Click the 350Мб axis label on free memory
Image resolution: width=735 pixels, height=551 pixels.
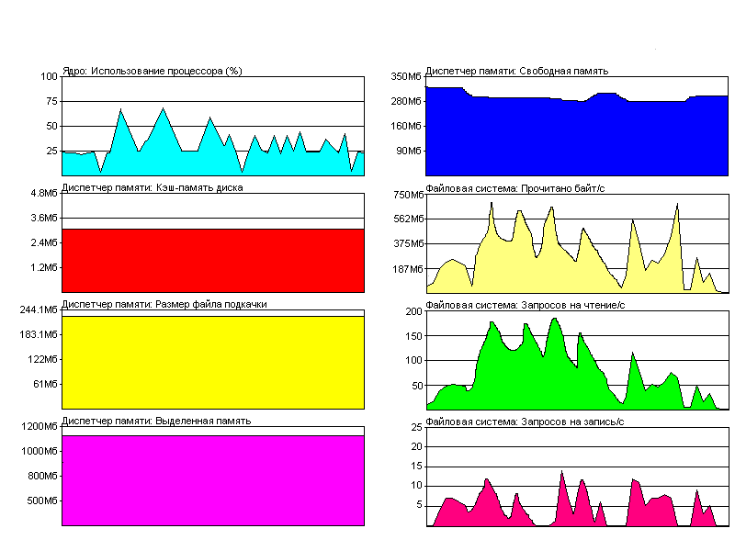coord(406,76)
